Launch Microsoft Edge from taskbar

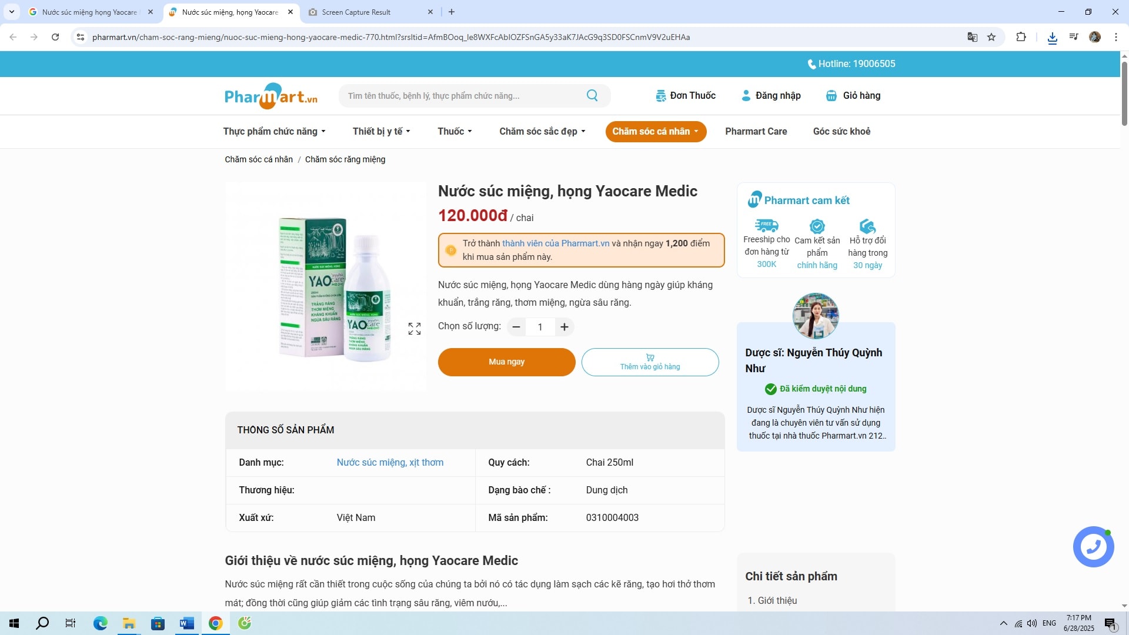pyautogui.click(x=100, y=623)
